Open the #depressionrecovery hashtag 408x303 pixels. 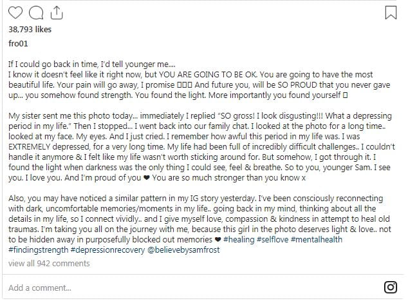click(107, 249)
